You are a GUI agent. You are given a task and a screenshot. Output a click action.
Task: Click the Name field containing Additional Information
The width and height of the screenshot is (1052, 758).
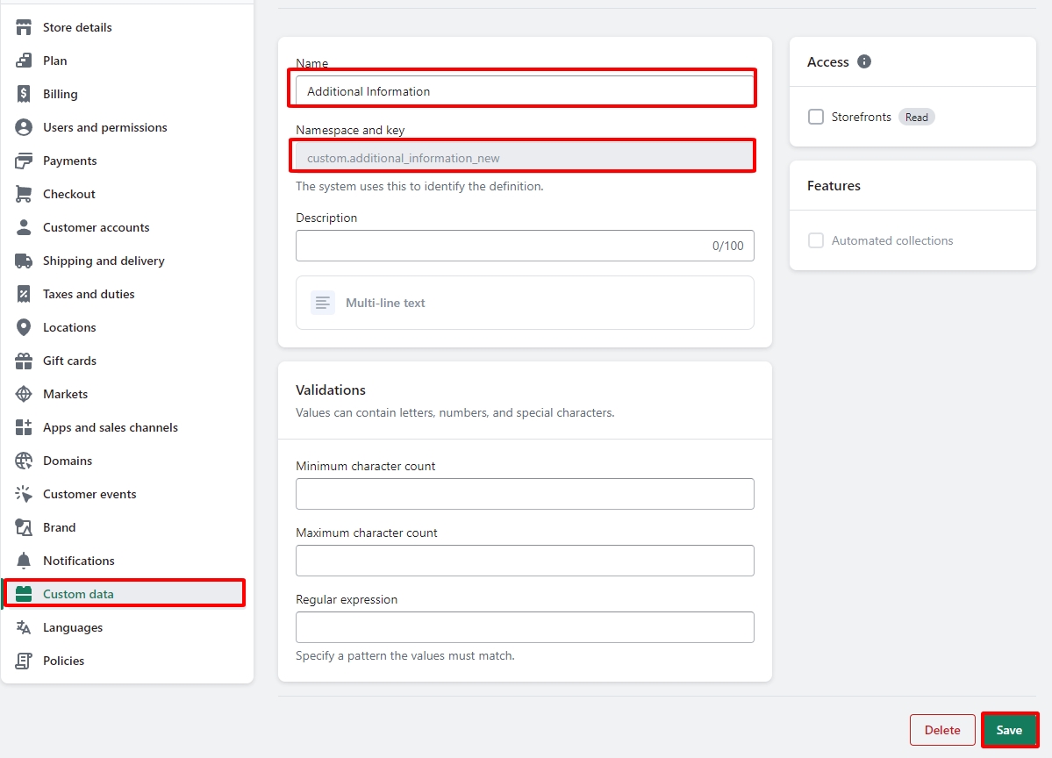[x=524, y=91]
